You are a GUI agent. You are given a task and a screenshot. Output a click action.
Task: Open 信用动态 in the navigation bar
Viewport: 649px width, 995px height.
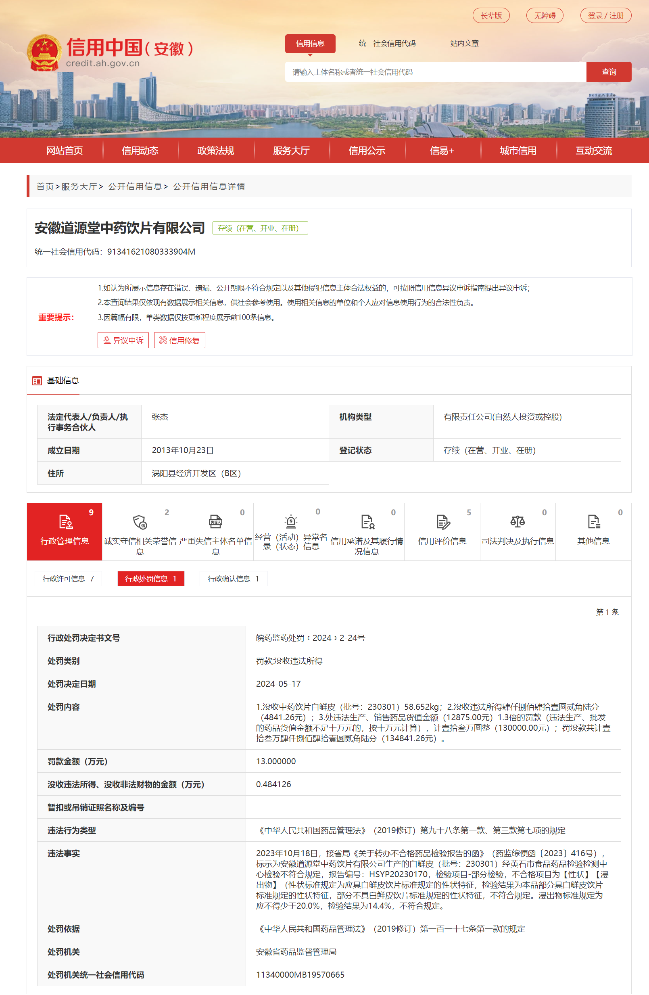coord(140,151)
